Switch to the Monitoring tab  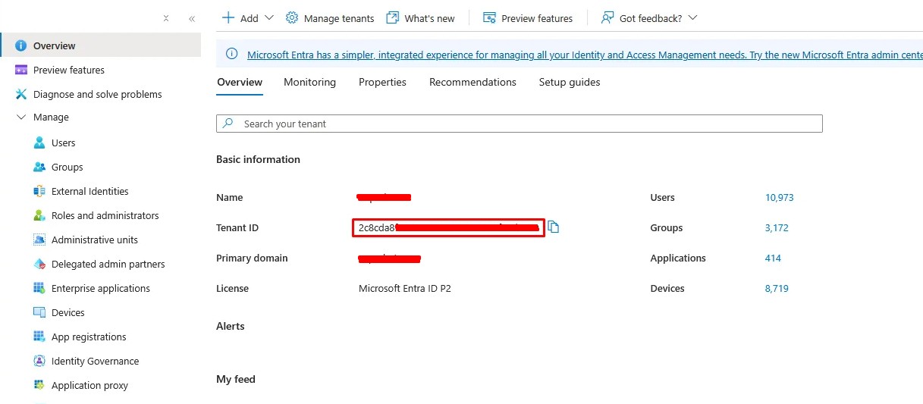coord(309,82)
